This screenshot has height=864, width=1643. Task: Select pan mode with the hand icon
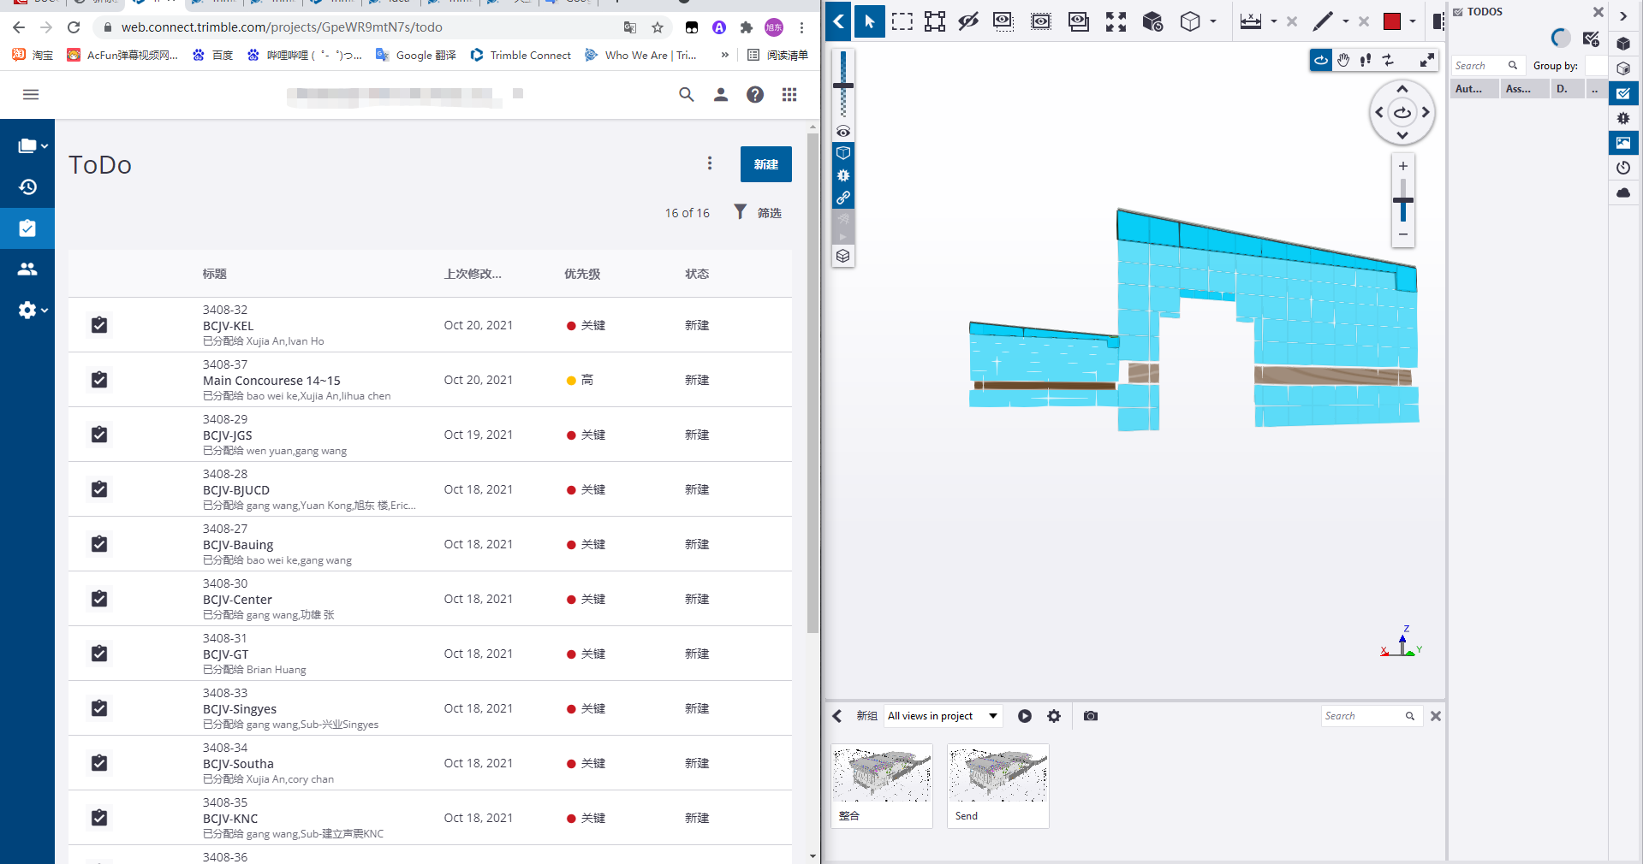1342,60
